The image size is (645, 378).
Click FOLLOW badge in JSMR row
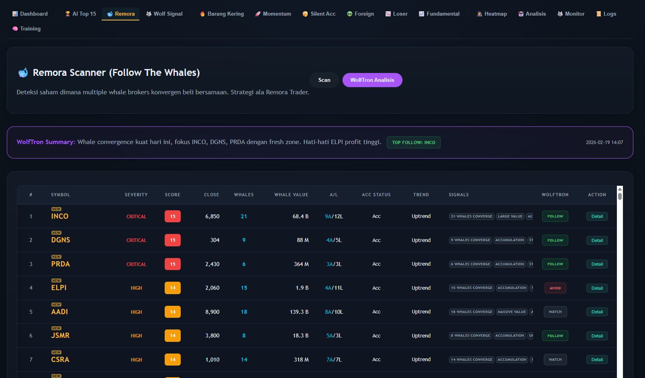(x=555, y=336)
